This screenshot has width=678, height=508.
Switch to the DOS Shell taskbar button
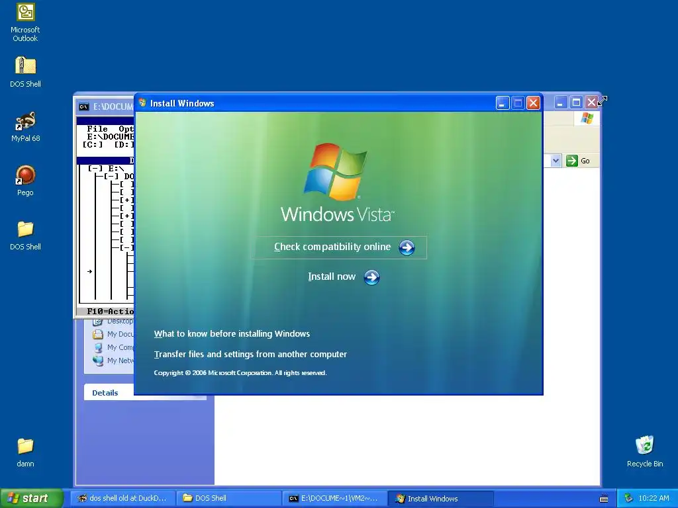228,498
